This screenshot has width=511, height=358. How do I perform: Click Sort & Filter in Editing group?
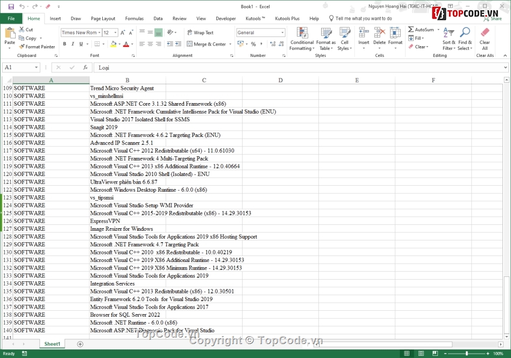click(449, 39)
